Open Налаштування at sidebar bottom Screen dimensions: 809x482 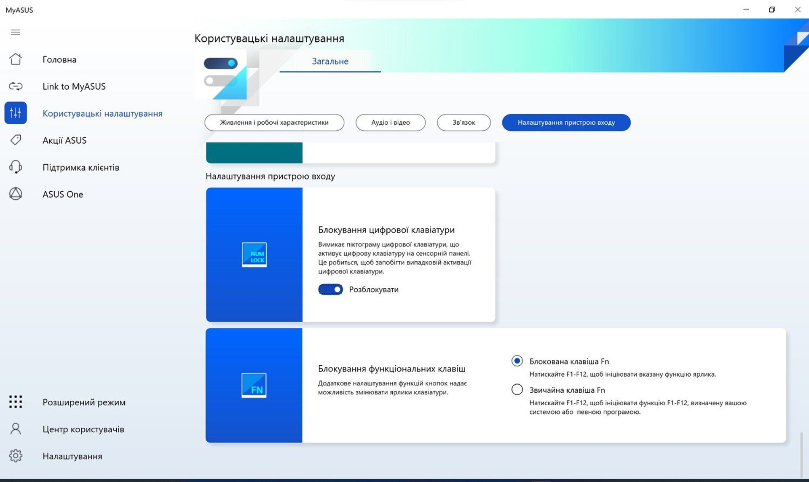72,456
